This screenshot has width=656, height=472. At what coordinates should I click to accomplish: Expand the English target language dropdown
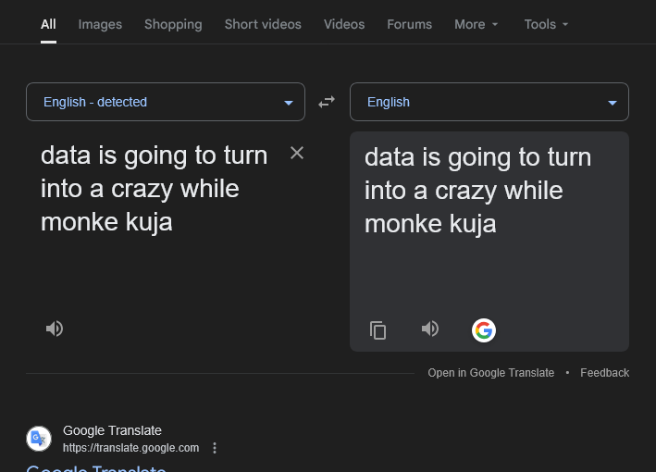pos(489,102)
